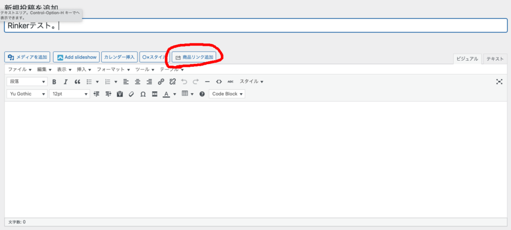This screenshot has height=230, width=511.
Task: Toggle bold formatting in the editor toolbar
Action: tap(54, 82)
